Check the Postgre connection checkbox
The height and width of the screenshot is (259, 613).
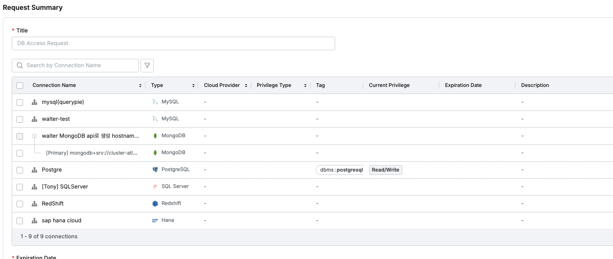pyautogui.click(x=20, y=170)
